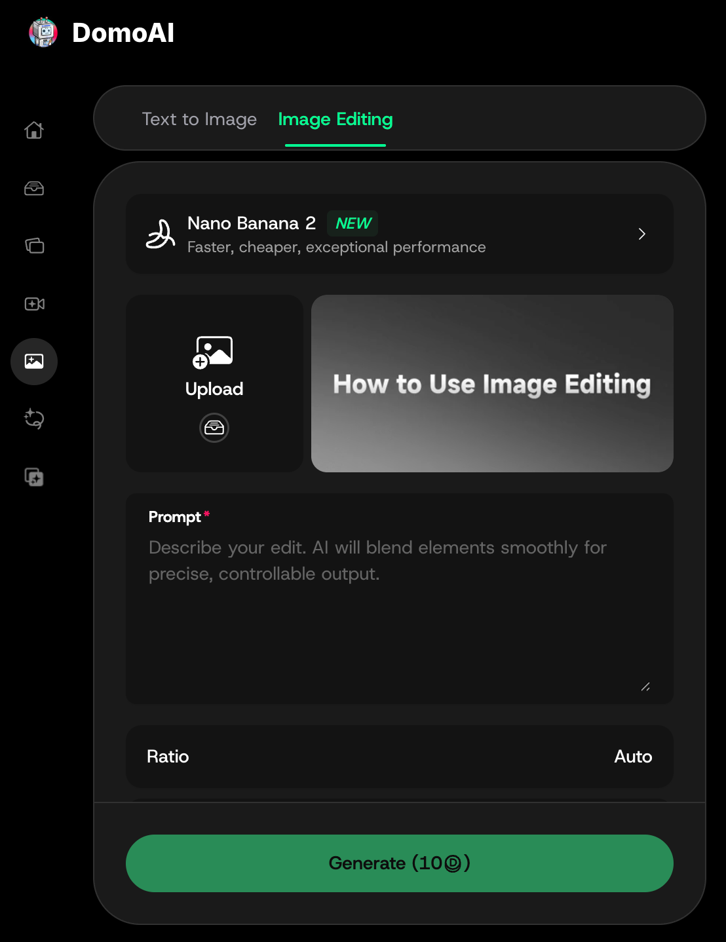Expand model list with the right chevron
This screenshot has width=726, height=942.
(x=642, y=234)
